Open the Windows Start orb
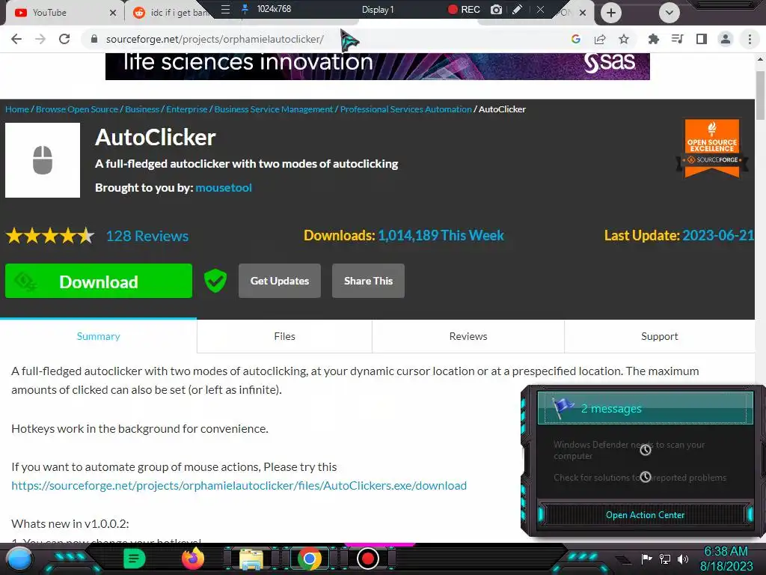766x575 pixels. [x=19, y=559]
